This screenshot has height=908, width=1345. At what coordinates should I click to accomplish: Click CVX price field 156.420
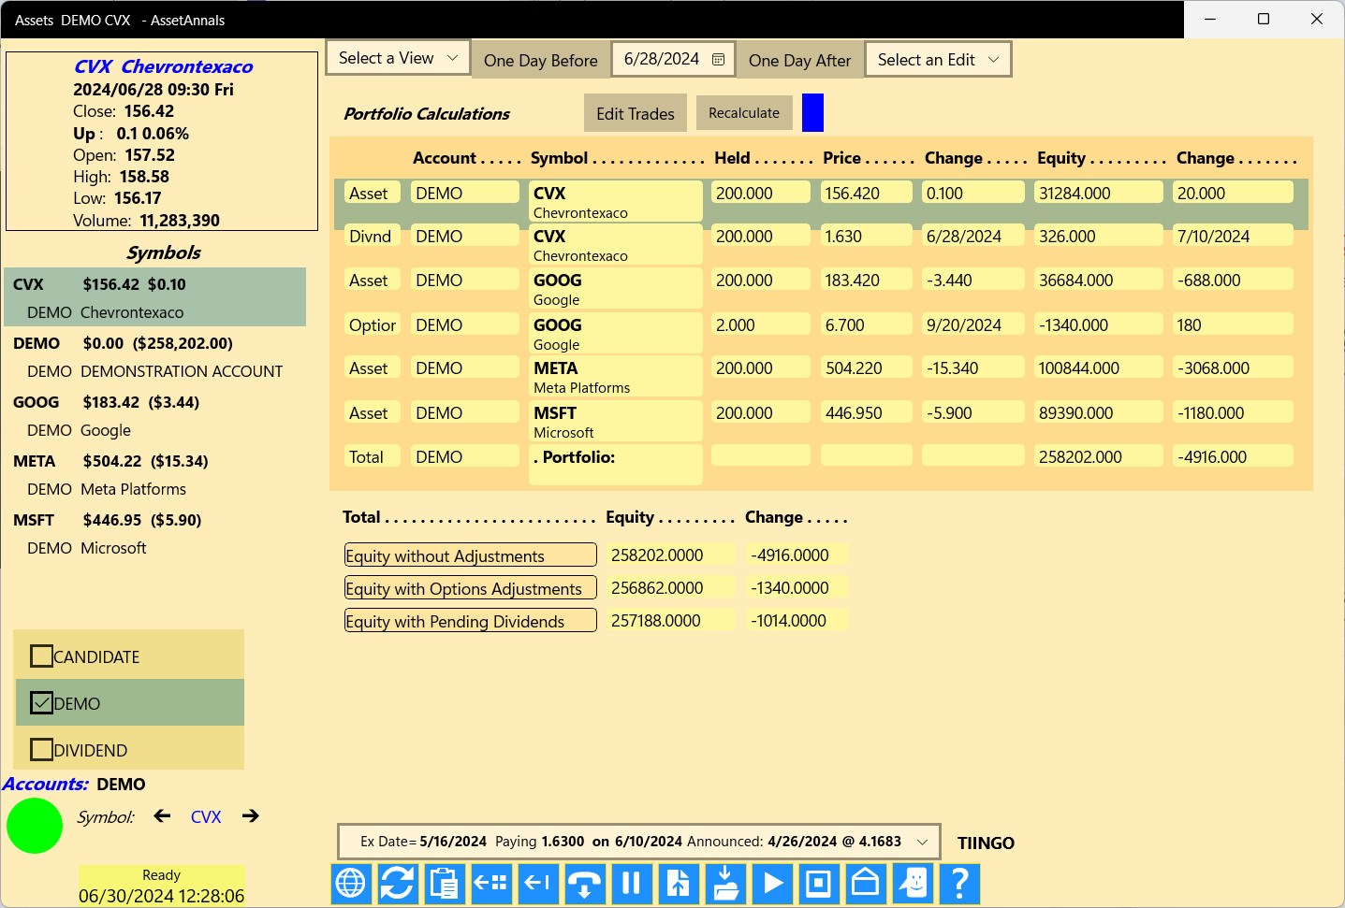867,193
